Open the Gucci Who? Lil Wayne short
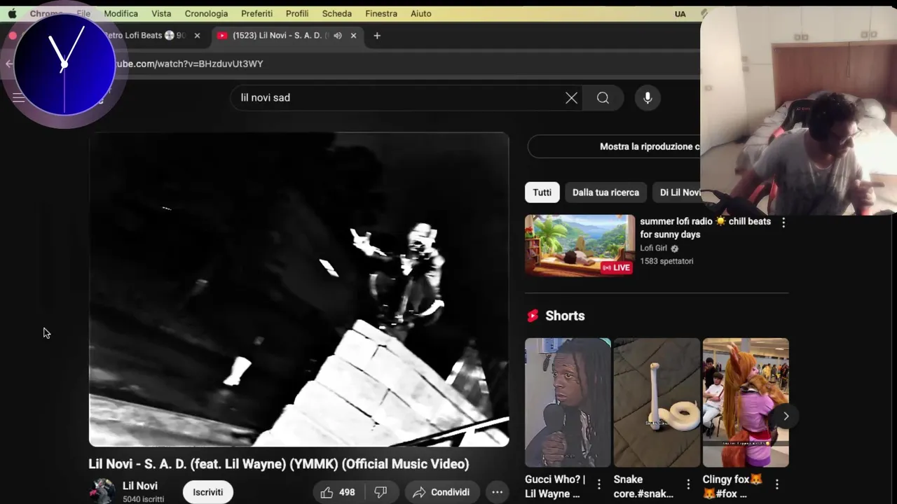Screen dimensions: 897x504 pos(568,402)
